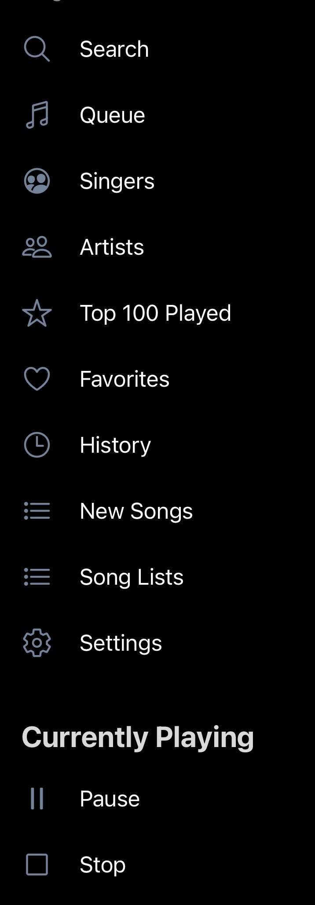Open the Favorites menu label
Image resolution: width=315 pixels, height=905 pixels.
coord(125,379)
